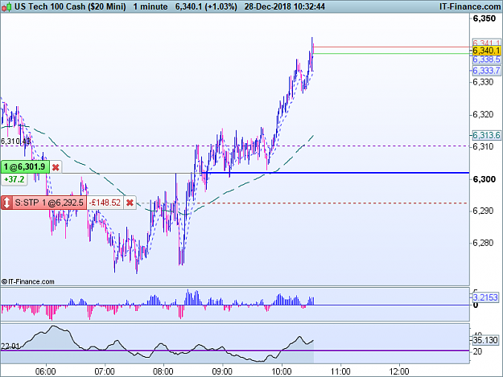Click the 6,340.1 (+1.03%) price readout
The image size is (503, 377).
[206, 6]
